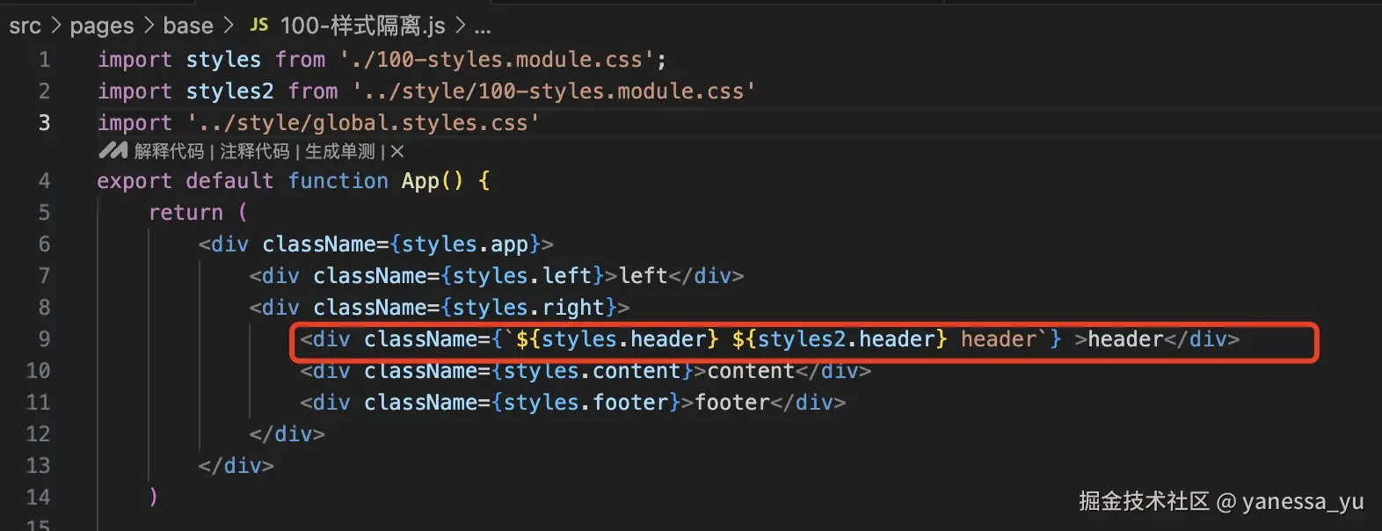Click line number 9 in the gutter
1382x531 pixels.
click(x=45, y=339)
